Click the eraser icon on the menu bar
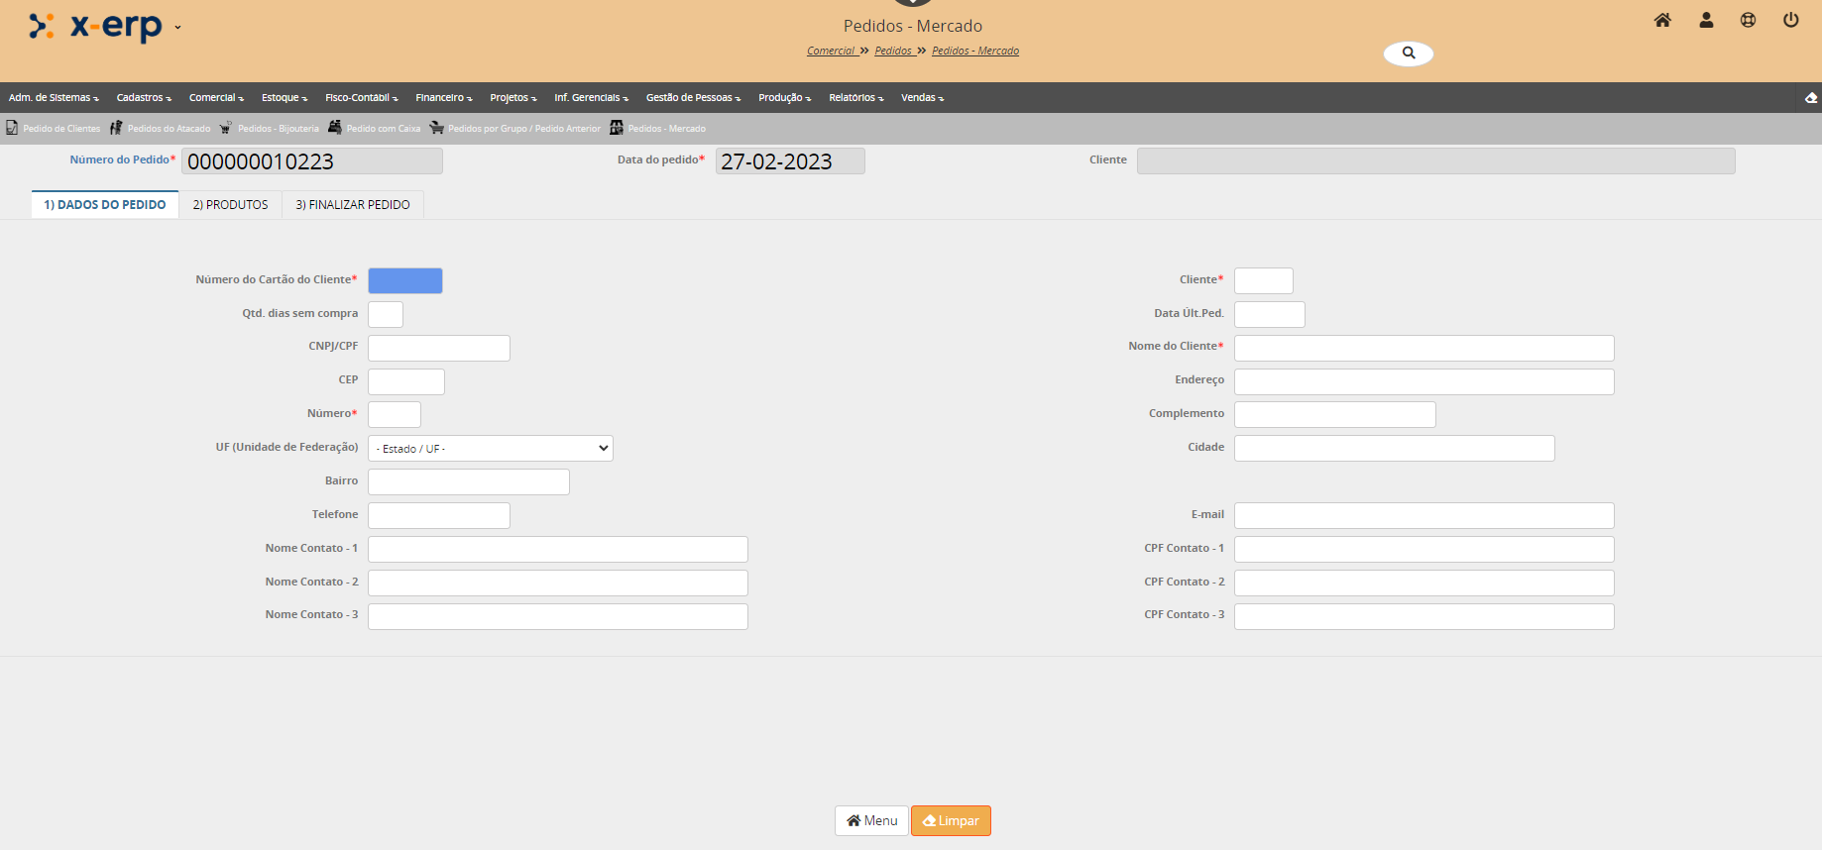The width and height of the screenshot is (1822, 850). [x=1810, y=98]
